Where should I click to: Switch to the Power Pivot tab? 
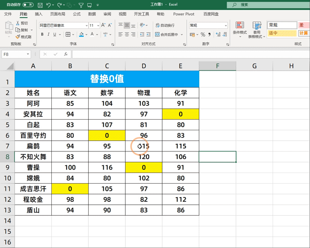184,14
